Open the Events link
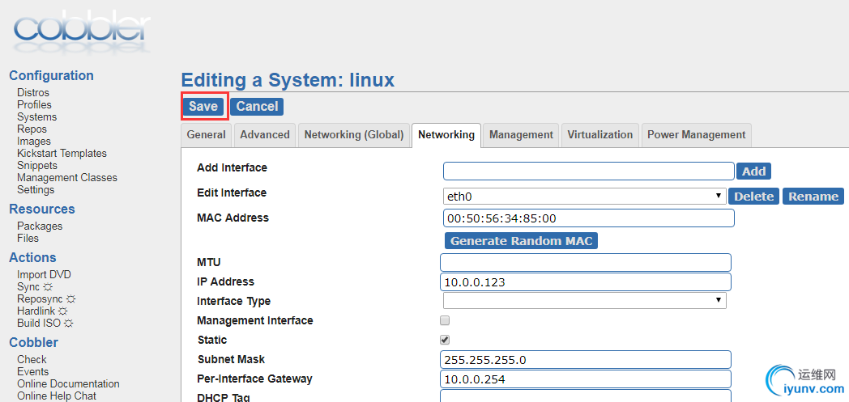The width and height of the screenshot is (849, 402). point(32,372)
